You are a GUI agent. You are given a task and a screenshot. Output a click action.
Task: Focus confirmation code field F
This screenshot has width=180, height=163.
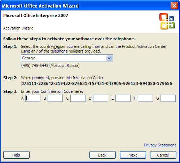pyautogui.click(x=145, y=98)
